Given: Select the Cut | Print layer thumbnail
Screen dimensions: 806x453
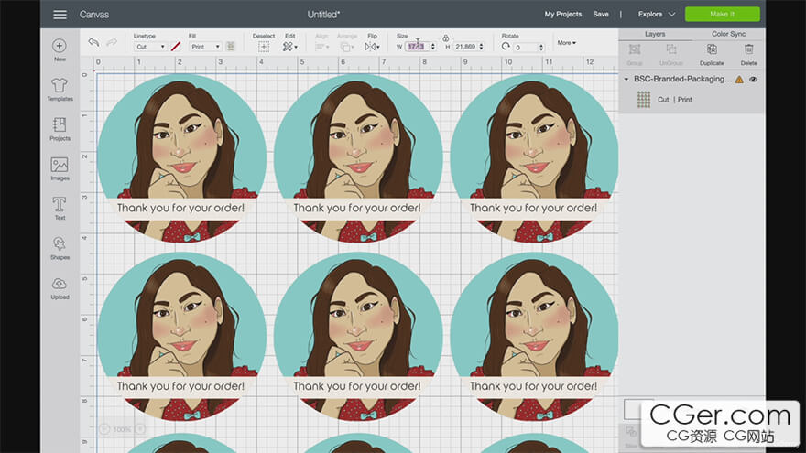Looking at the screenshot, I should (644, 99).
